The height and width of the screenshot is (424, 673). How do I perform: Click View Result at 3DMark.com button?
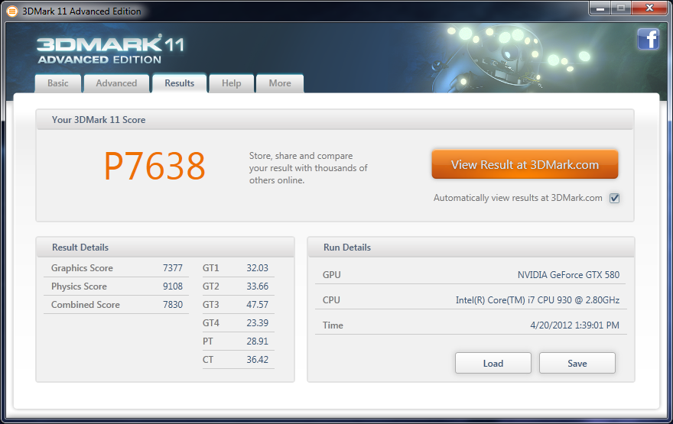(x=525, y=164)
